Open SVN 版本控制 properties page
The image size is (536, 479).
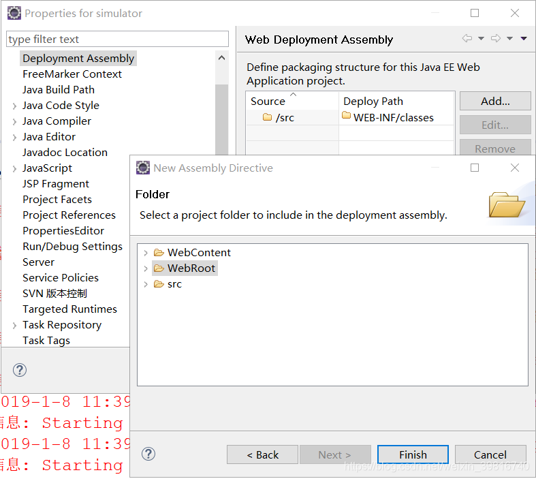[x=54, y=294]
